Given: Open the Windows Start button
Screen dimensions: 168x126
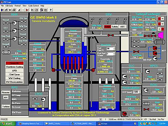Looking at the screenshot, I should coord(8,124).
